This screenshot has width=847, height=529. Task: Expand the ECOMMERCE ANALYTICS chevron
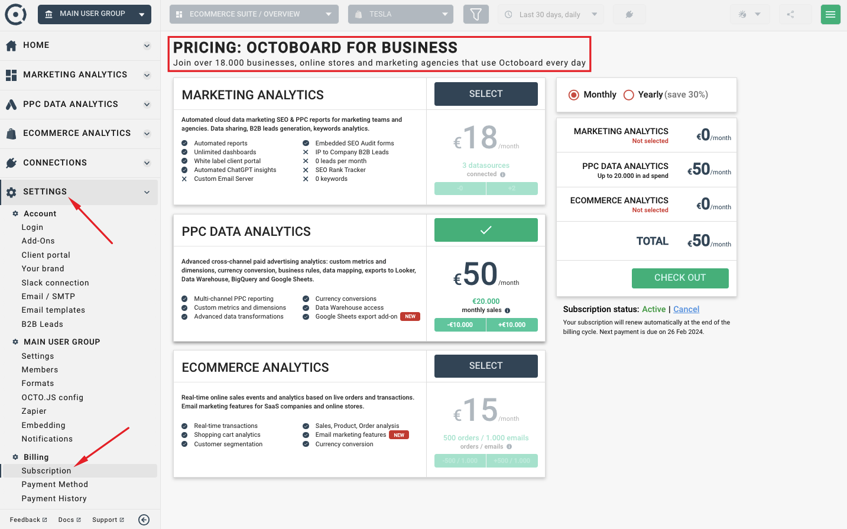click(147, 134)
